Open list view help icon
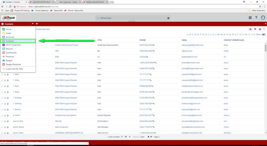 coord(264,29)
